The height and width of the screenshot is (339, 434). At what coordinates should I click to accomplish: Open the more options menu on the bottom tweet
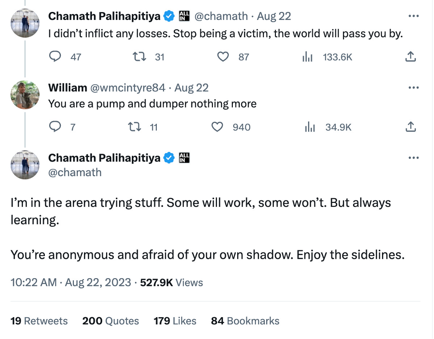(414, 158)
